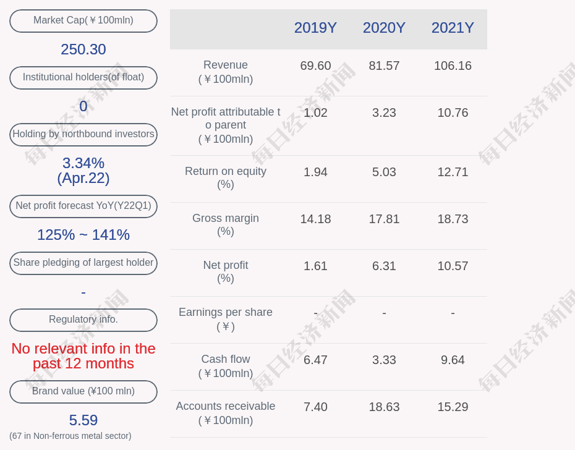The width and height of the screenshot is (575, 450).
Task: Expand the Accounts receivable row
Action: (x=225, y=413)
